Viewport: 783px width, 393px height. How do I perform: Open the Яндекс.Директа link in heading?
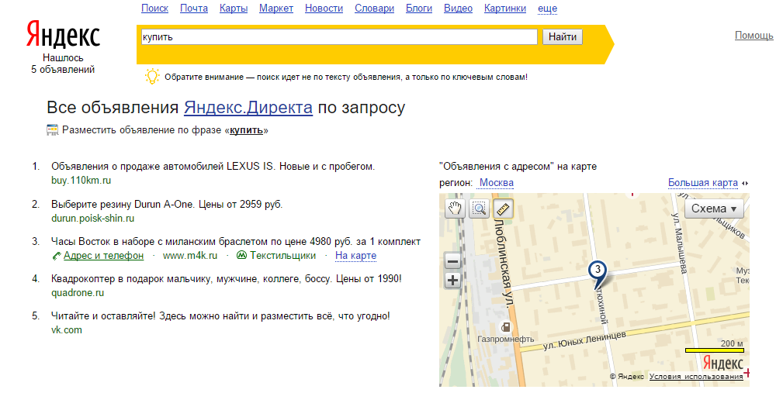pyautogui.click(x=248, y=107)
